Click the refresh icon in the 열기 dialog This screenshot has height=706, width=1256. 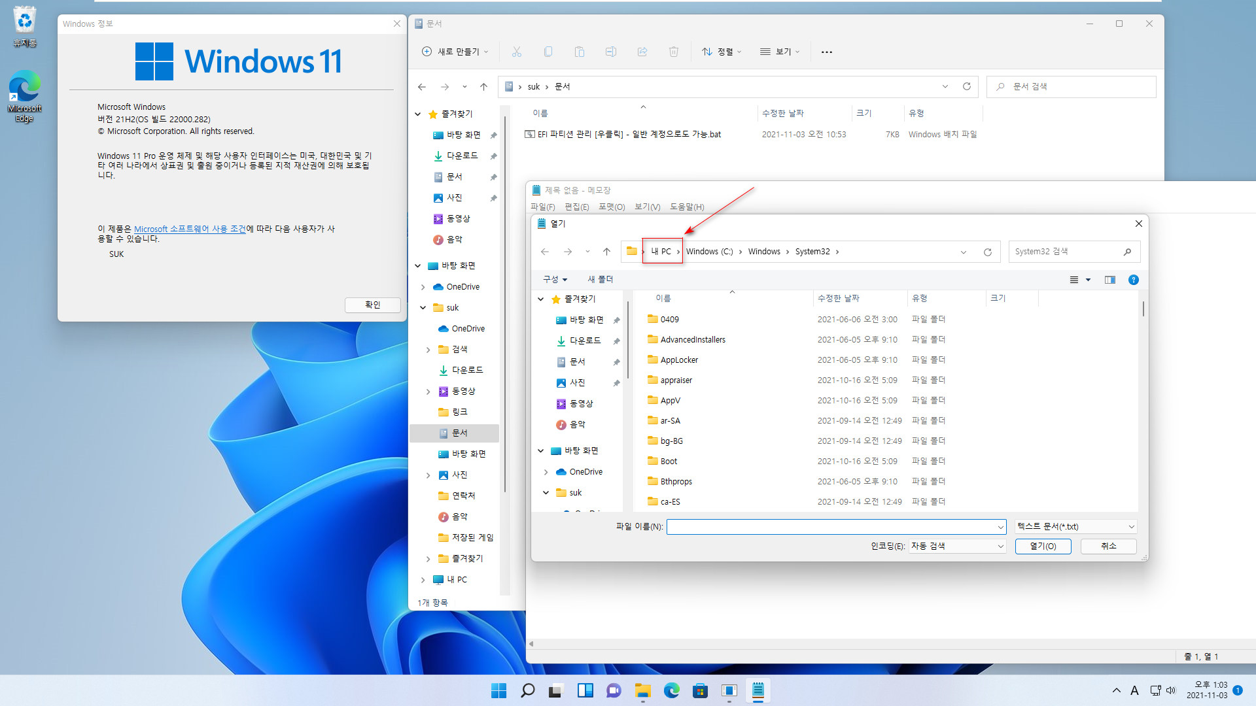pos(988,252)
